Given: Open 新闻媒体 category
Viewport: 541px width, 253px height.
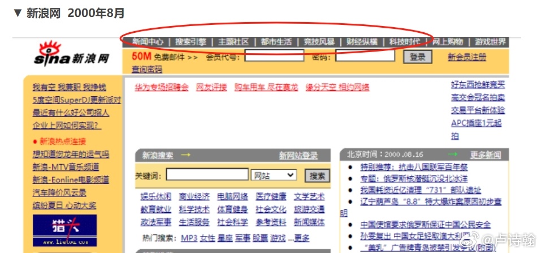Looking at the screenshot, I should tap(309, 222).
